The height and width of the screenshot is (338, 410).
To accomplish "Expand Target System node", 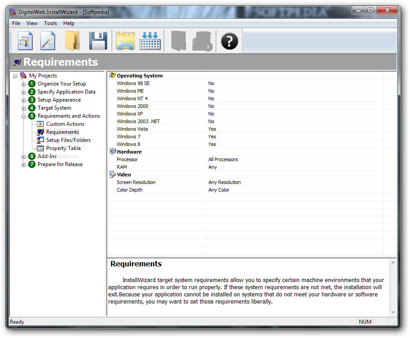I will 23,109.
